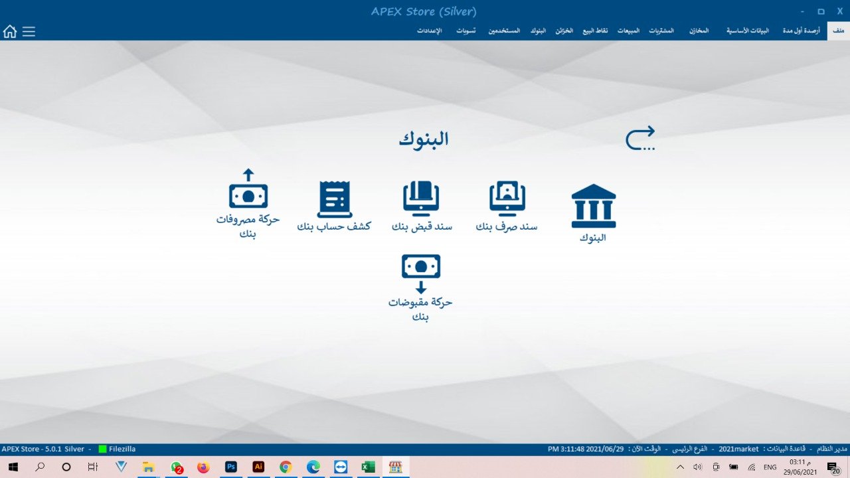Open سند قبض بنك receipt voucher
This screenshot has height=478, width=850.
click(421, 200)
